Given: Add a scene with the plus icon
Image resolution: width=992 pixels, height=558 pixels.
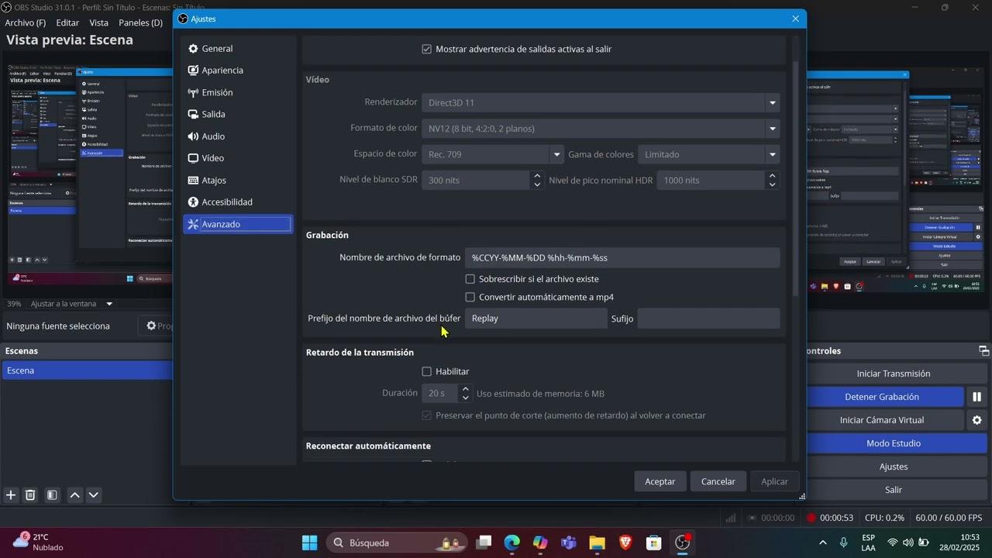Looking at the screenshot, I should (x=11, y=495).
